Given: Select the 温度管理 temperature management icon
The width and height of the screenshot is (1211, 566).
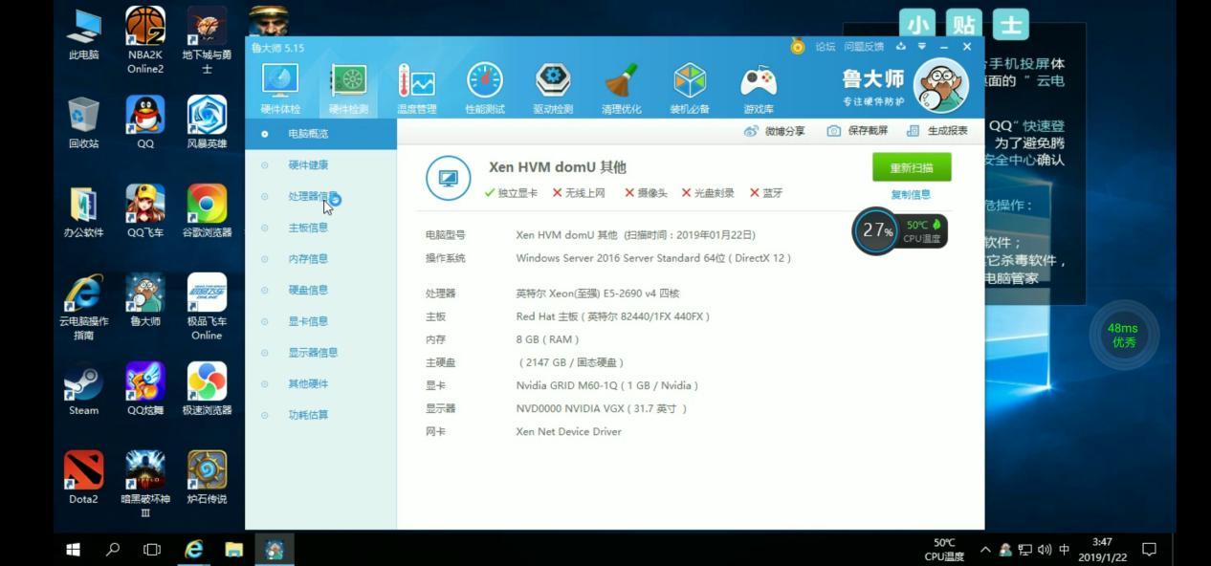Looking at the screenshot, I should point(415,86).
